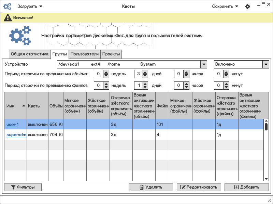Open the Включено state dropdown
Screen dimensions: 273x204
click(265, 64)
